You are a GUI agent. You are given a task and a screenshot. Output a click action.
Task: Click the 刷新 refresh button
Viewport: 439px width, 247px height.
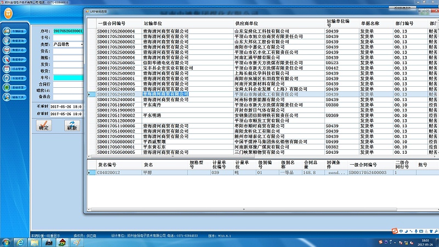tap(71, 125)
